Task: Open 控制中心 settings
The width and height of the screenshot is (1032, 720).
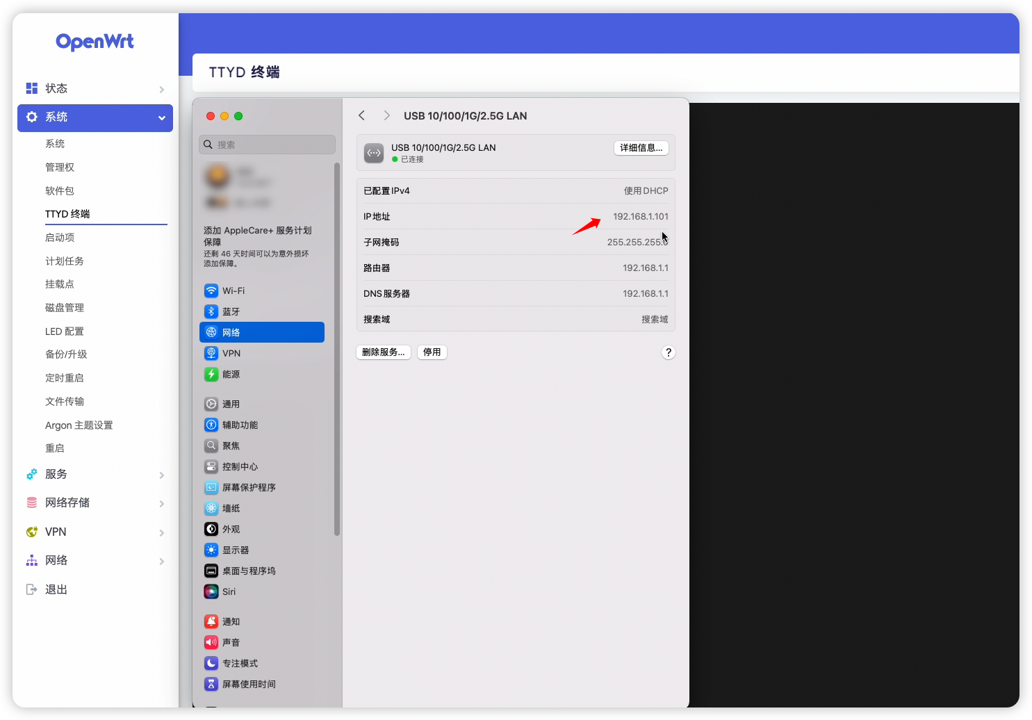Action: [240, 466]
